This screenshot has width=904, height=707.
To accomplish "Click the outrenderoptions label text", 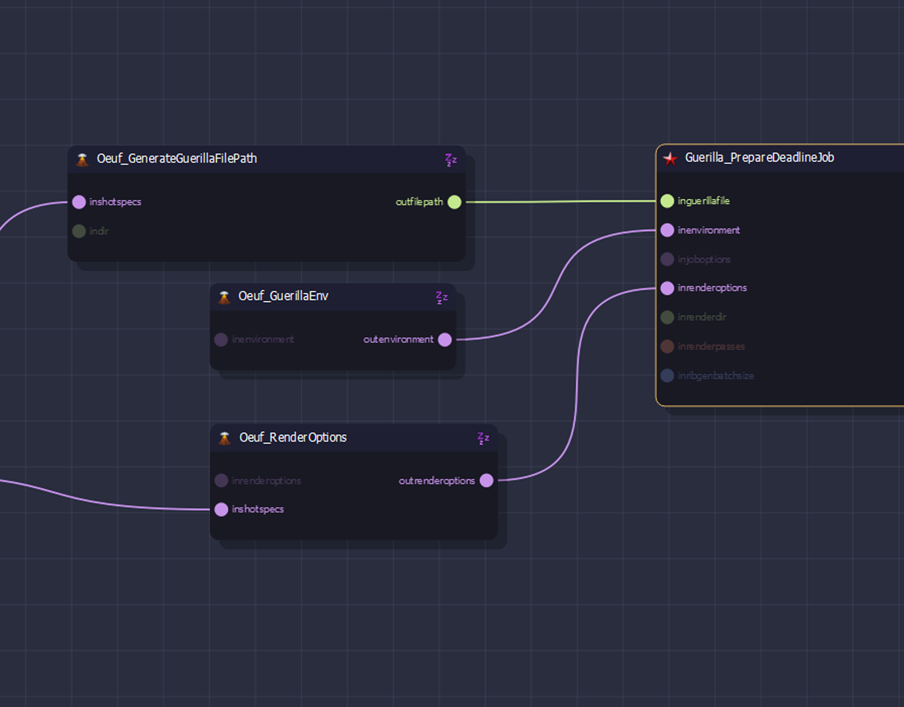I will point(437,480).
